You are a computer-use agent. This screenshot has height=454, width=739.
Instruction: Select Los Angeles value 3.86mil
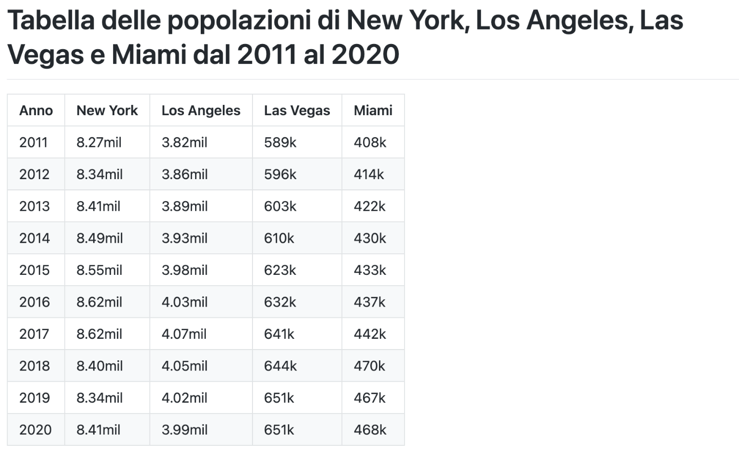pos(184,175)
